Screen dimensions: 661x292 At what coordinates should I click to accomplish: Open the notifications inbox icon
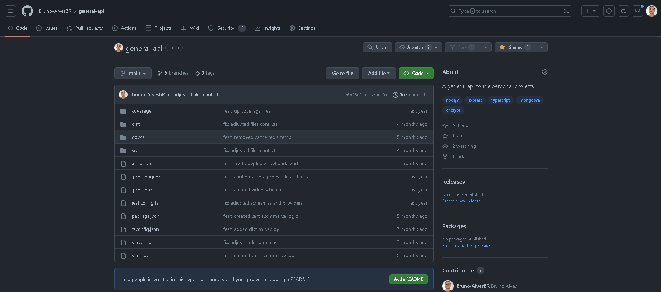click(x=637, y=11)
